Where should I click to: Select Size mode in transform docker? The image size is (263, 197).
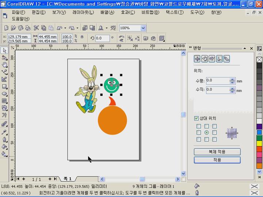pos(220,59)
